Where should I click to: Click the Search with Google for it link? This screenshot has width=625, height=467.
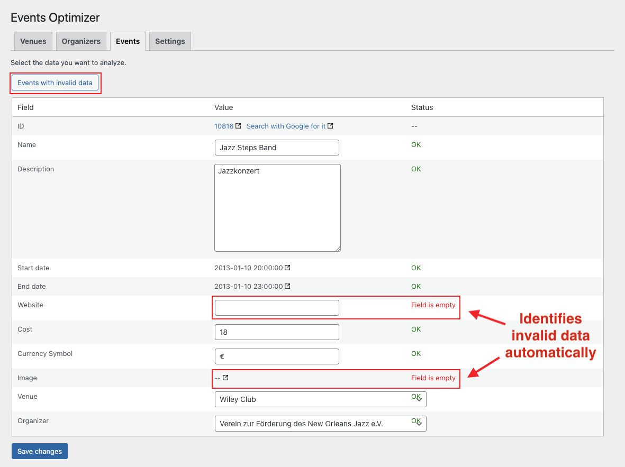286,126
